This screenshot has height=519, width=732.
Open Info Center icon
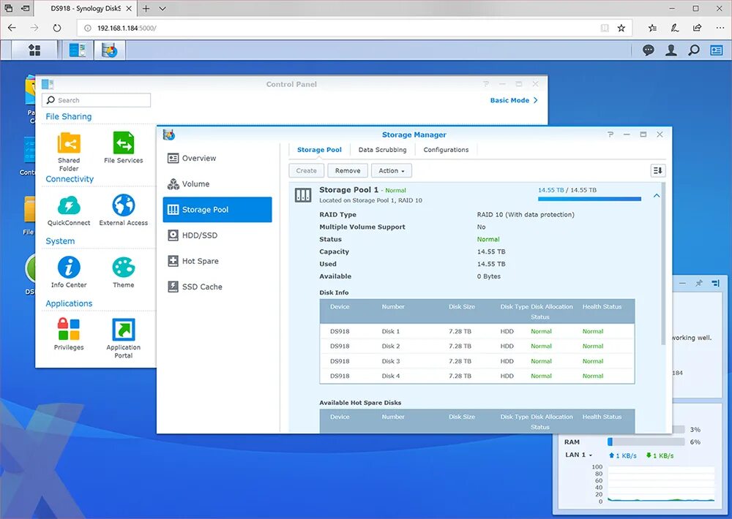click(x=69, y=272)
